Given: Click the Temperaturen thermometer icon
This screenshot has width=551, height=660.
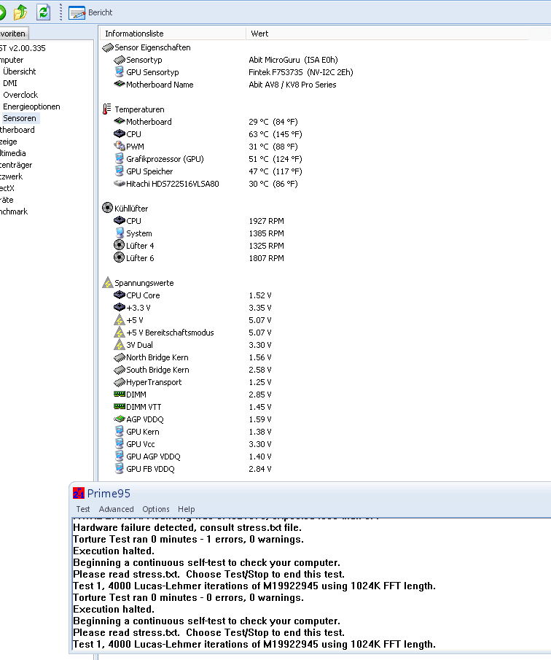Looking at the screenshot, I should (x=107, y=109).
